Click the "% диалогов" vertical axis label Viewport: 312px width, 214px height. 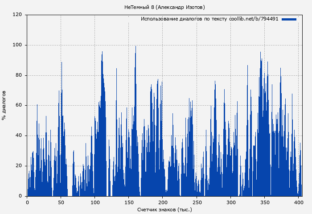4,105
